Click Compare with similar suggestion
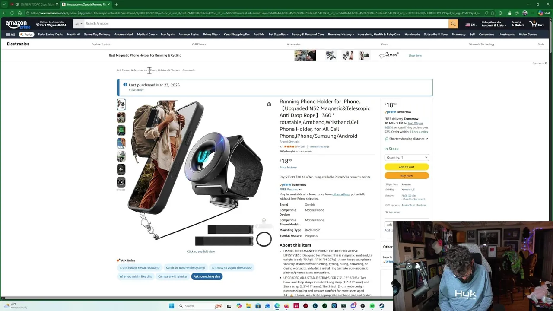 pos(172,276)
